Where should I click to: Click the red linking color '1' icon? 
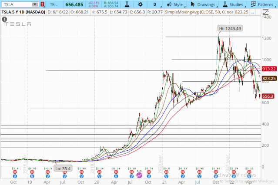coord(42,4)
